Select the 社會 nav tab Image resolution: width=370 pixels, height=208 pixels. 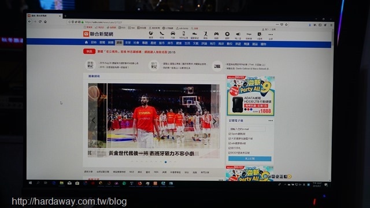(x=136, y=43)
